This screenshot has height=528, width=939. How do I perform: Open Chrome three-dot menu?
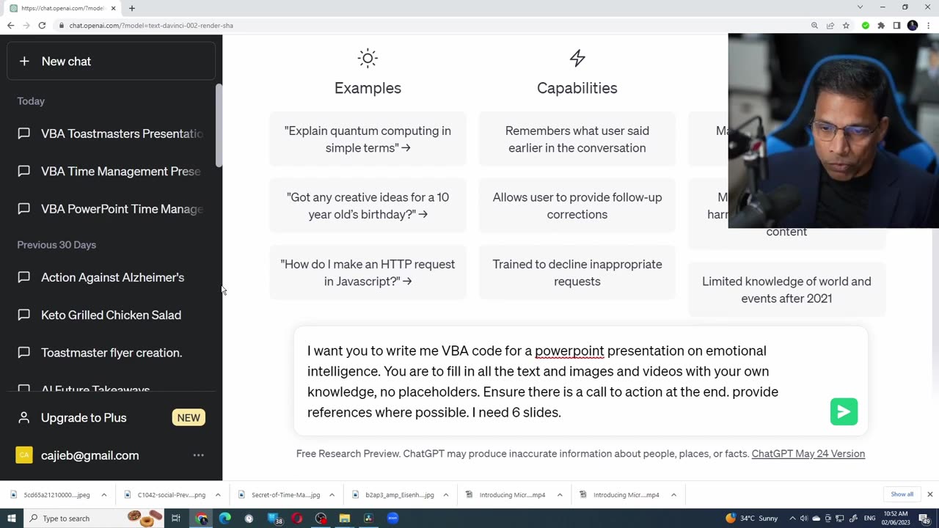pos(929,26)
